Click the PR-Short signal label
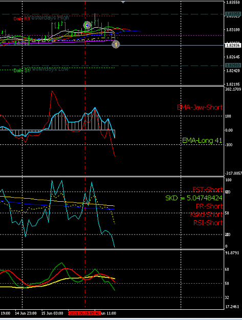This screenshot has width=242, height=320. tap(209, 206)
